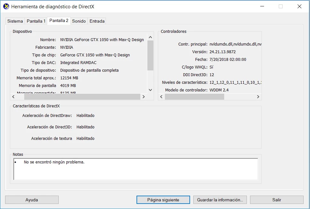Click the 'Nombre:' label
This screenshot has width=310, height=209.
48,40
